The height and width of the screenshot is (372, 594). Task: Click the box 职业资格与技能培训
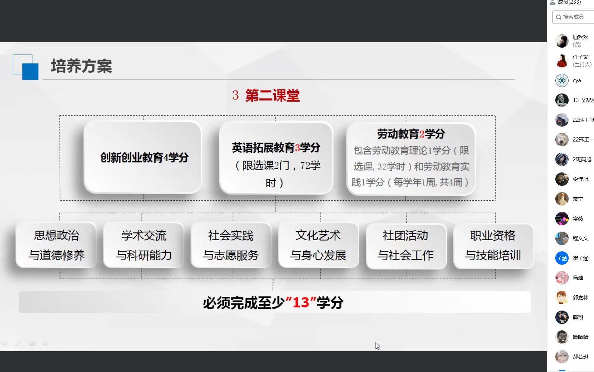pos(494,246)
